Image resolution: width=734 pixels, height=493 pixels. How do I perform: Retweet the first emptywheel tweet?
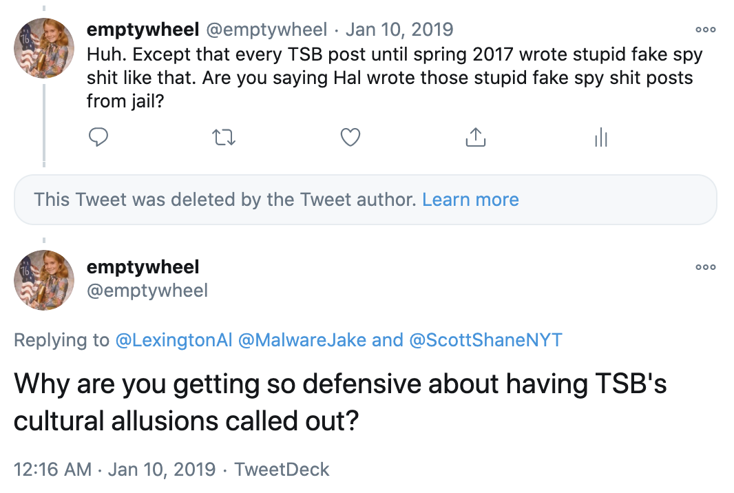pos(224,138)
